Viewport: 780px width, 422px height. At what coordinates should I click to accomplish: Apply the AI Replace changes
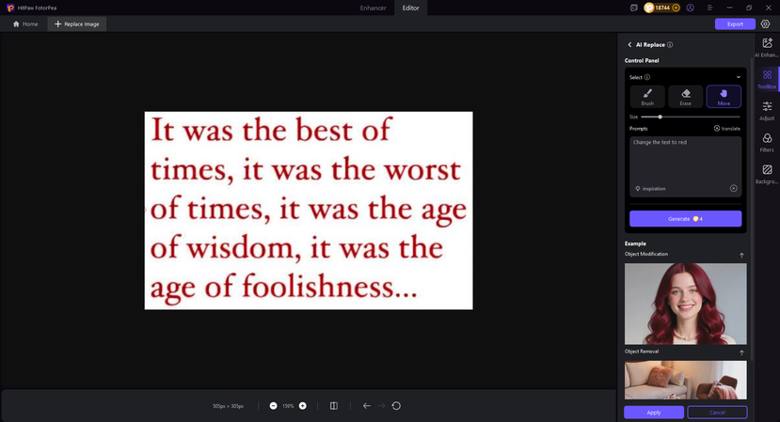pos(654,413)
